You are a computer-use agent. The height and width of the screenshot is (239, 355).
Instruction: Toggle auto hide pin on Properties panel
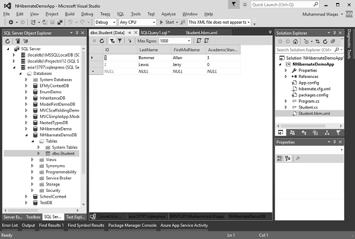(335, 142)
